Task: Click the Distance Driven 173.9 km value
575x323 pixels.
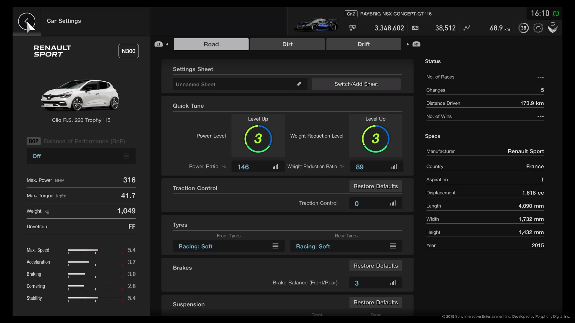Action: tap(532, 103)
